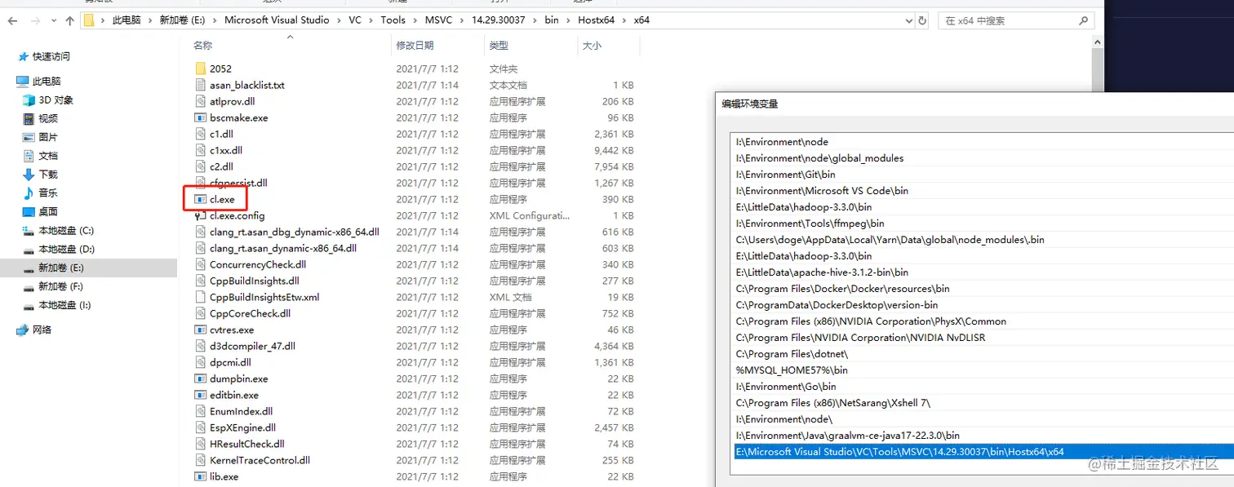Select 本地磁盘 (C:) drive icon
1234x487 pixels.
point(63,230)
